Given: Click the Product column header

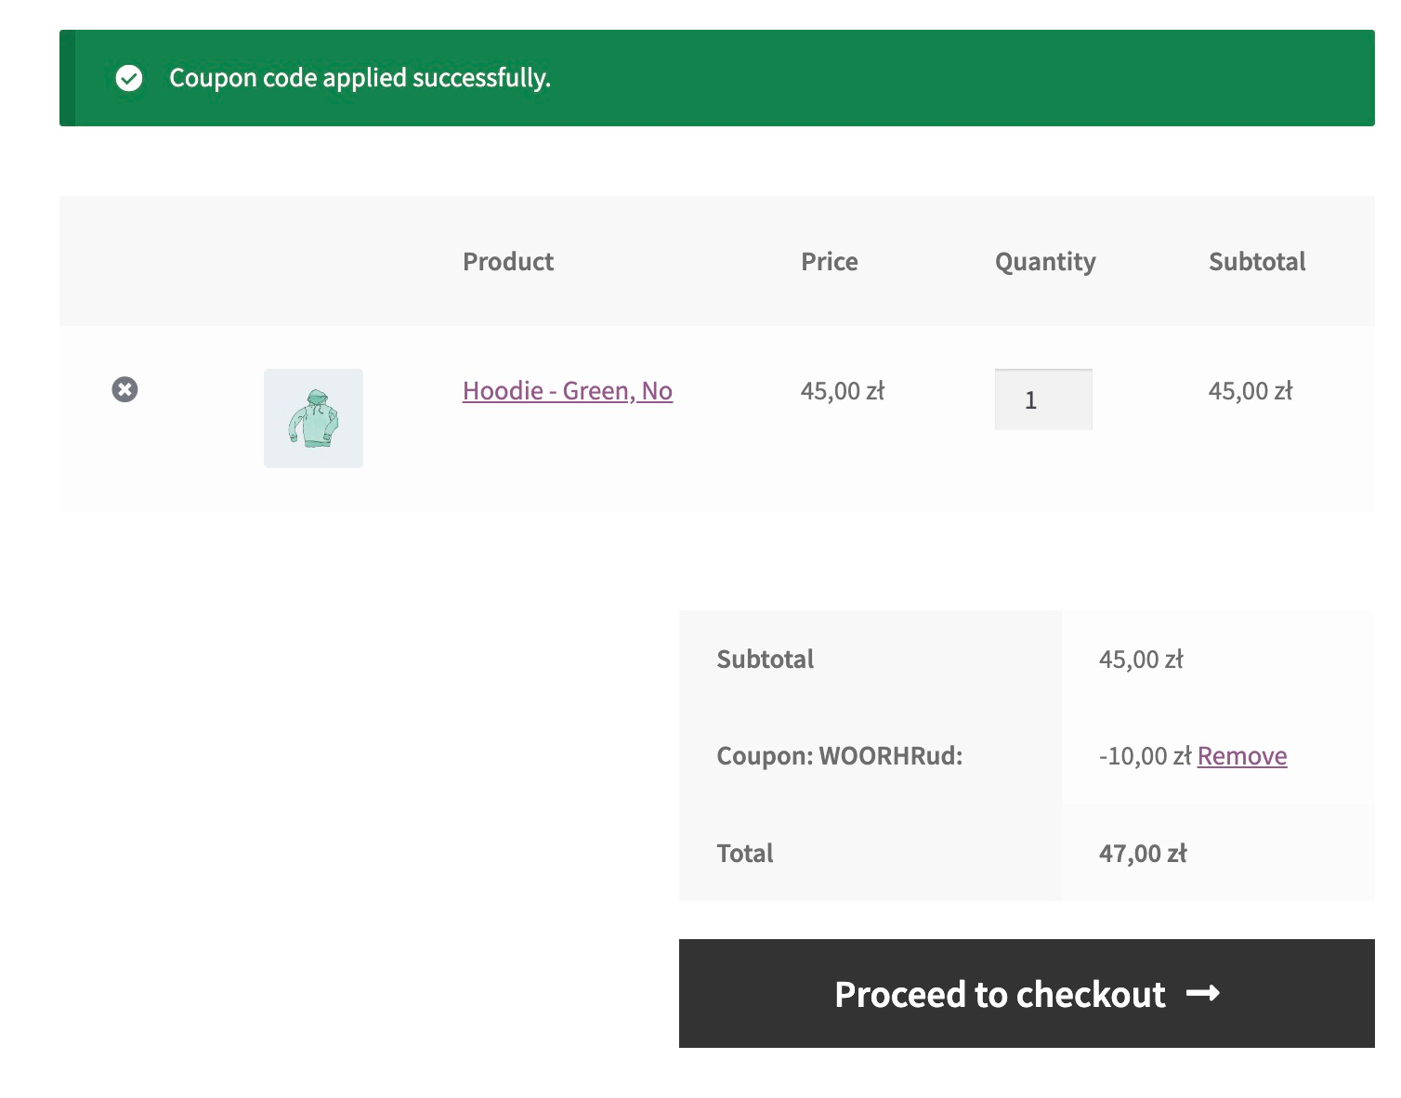Looking at the screenshot, I should coord(508,262).
